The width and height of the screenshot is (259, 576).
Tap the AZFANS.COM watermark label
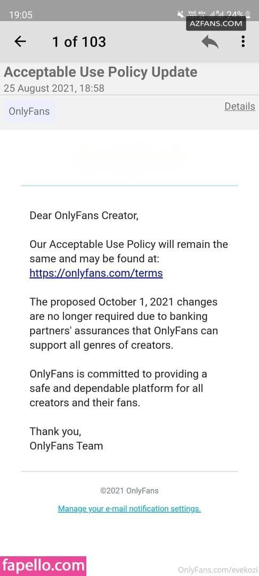(x=216, y=24)
